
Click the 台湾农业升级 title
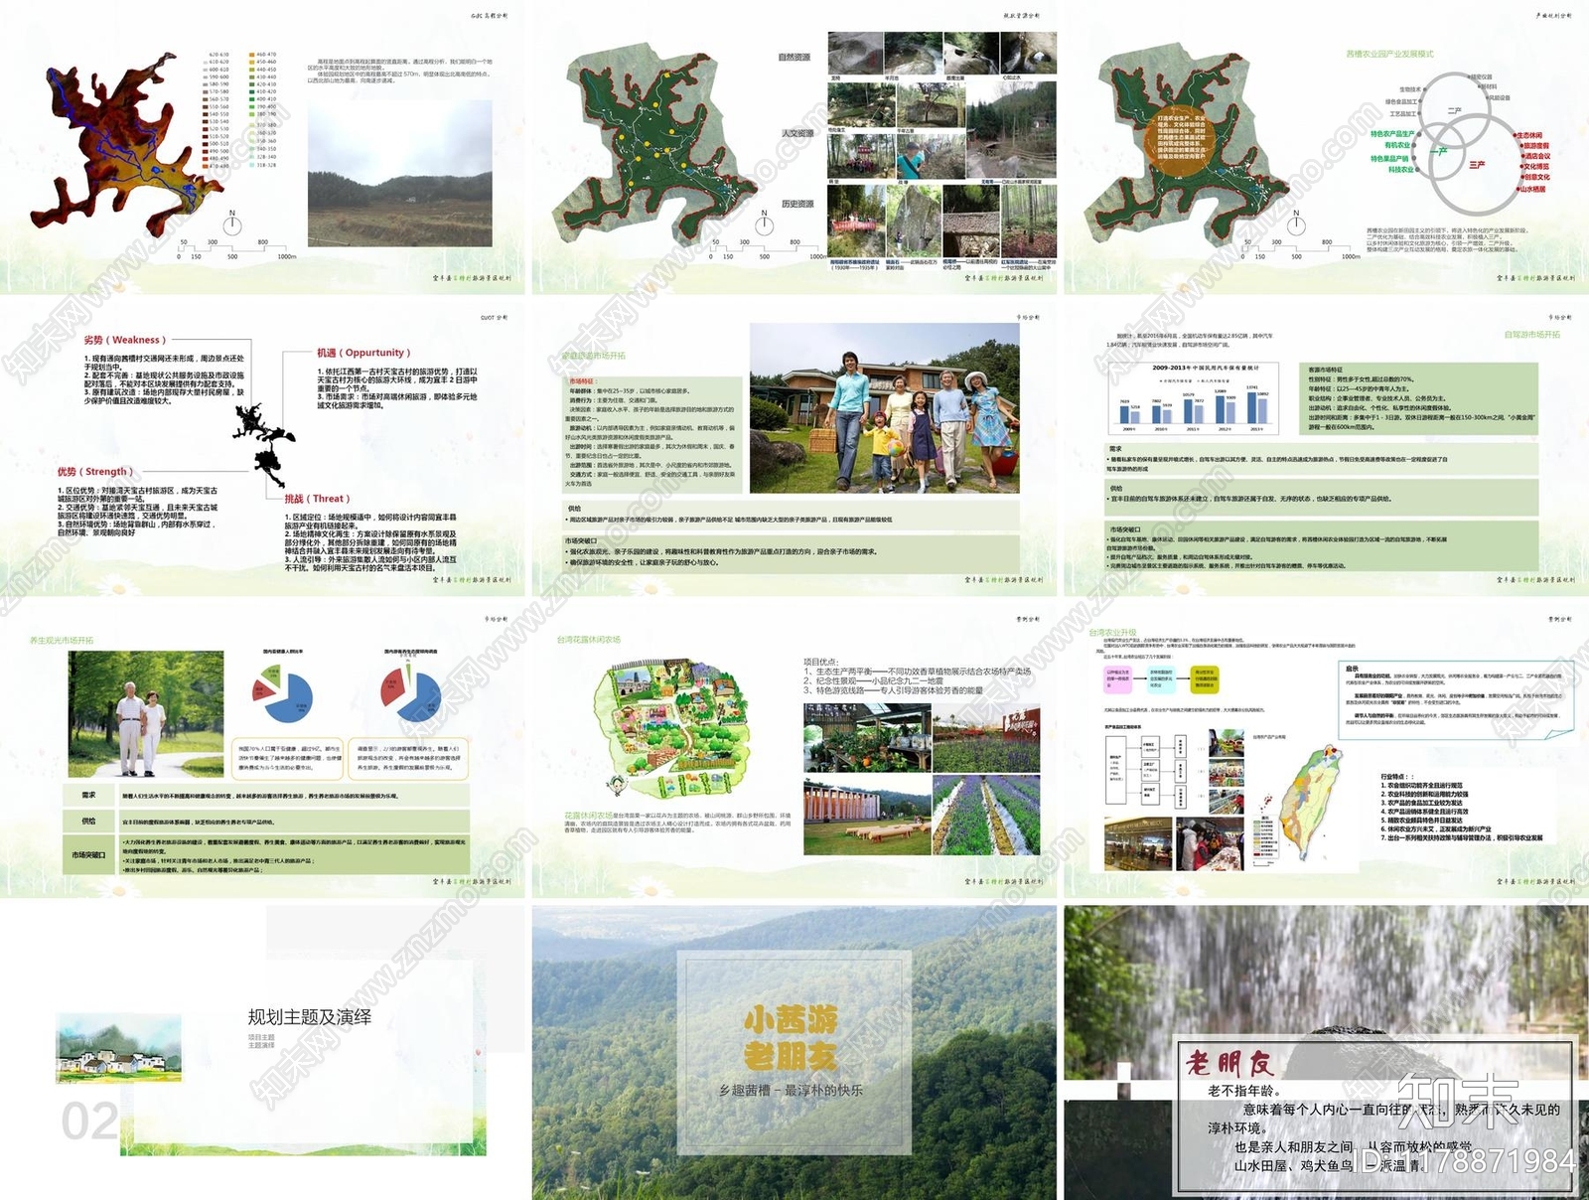tap(1112, 633)
